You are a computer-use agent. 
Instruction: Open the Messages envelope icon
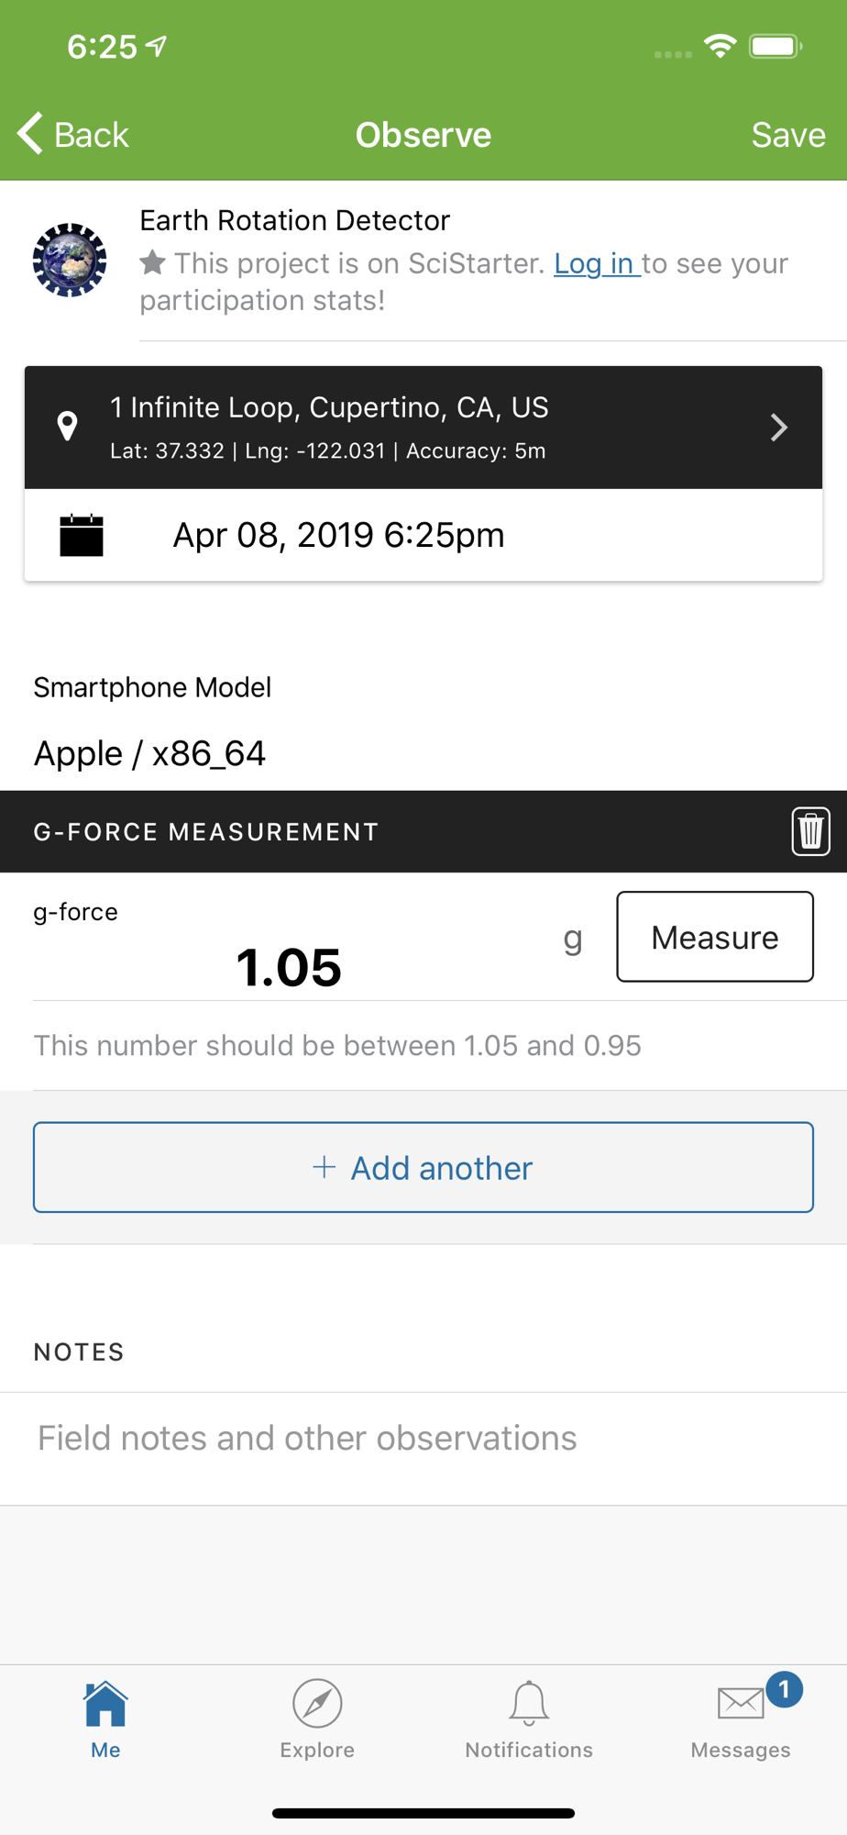click(741, 1703)
